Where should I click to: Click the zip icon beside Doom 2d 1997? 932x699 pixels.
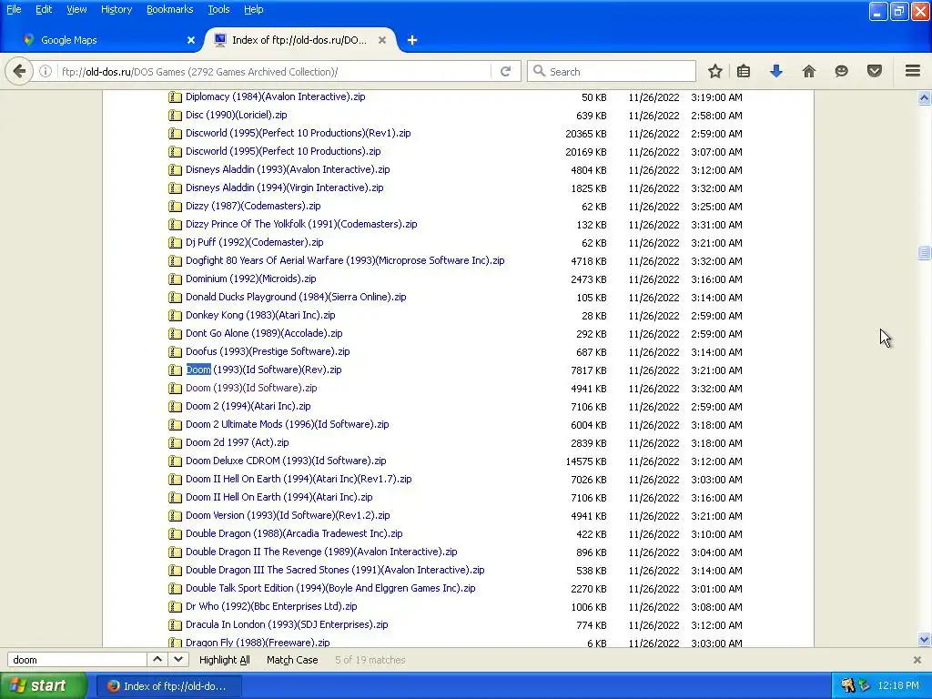click(175, 443)
